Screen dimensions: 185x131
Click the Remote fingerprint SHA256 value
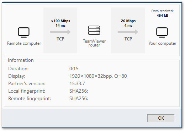[79, 98]
